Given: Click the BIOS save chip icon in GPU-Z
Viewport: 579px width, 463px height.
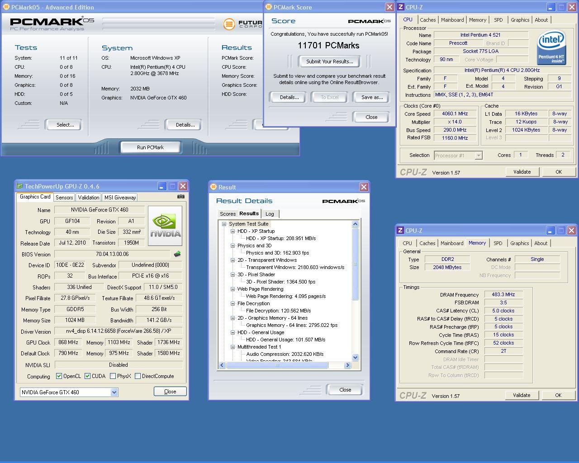Looking at the screenshot, I should coord(177,254).
